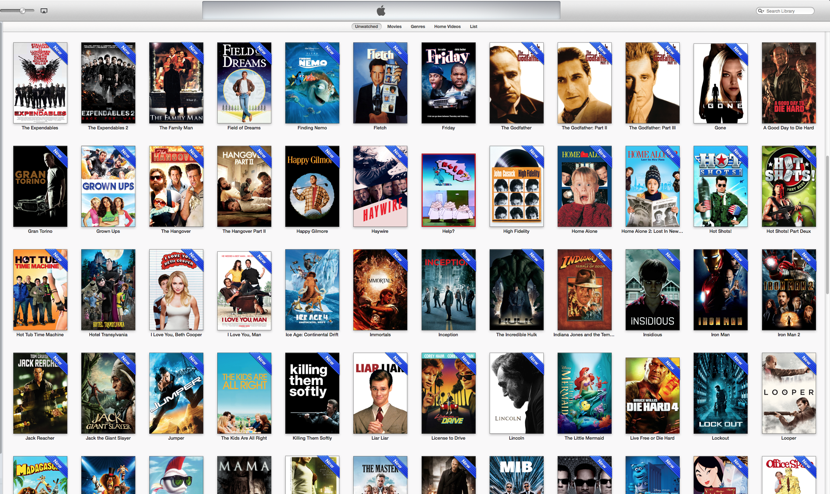
Task: Select the High Fidelity poster
Action: pyautogui.click(x=517, y=186)
